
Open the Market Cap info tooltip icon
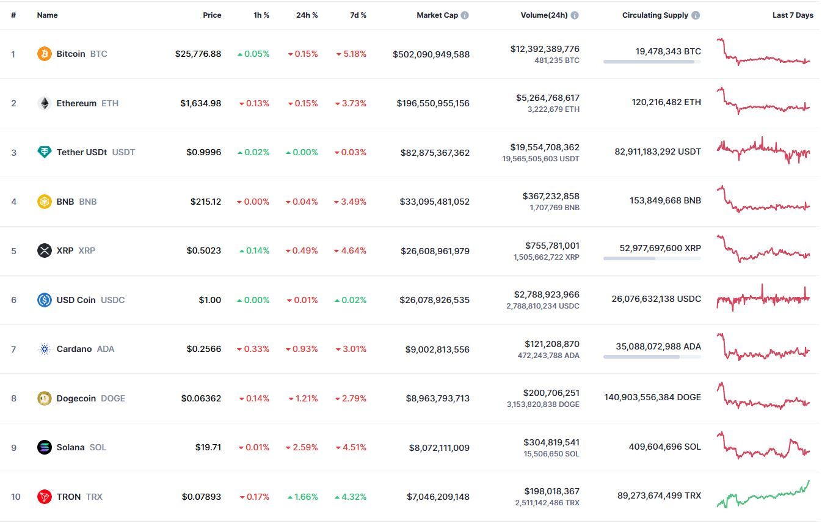[x=465, y=15]
